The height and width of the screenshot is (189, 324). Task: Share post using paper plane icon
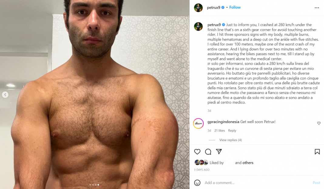point(219,151)
